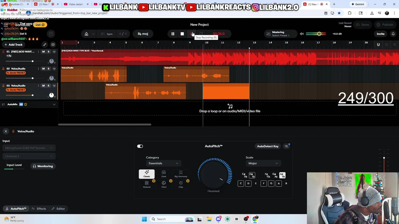Adjust the master volume slider
Screen dimensions: 399x224
tap(316, 34)
